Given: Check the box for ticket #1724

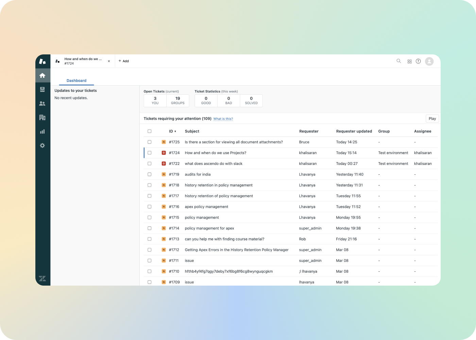Looking at the screenshot, I should 150,153.
